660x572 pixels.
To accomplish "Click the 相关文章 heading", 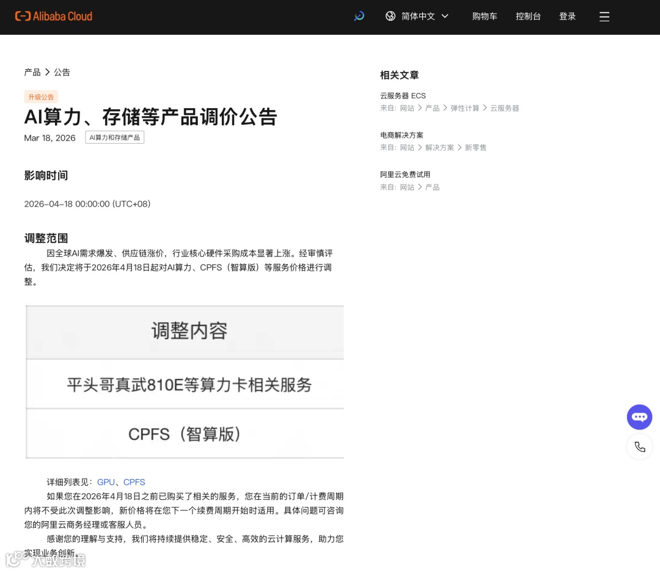I will (400, 75).
